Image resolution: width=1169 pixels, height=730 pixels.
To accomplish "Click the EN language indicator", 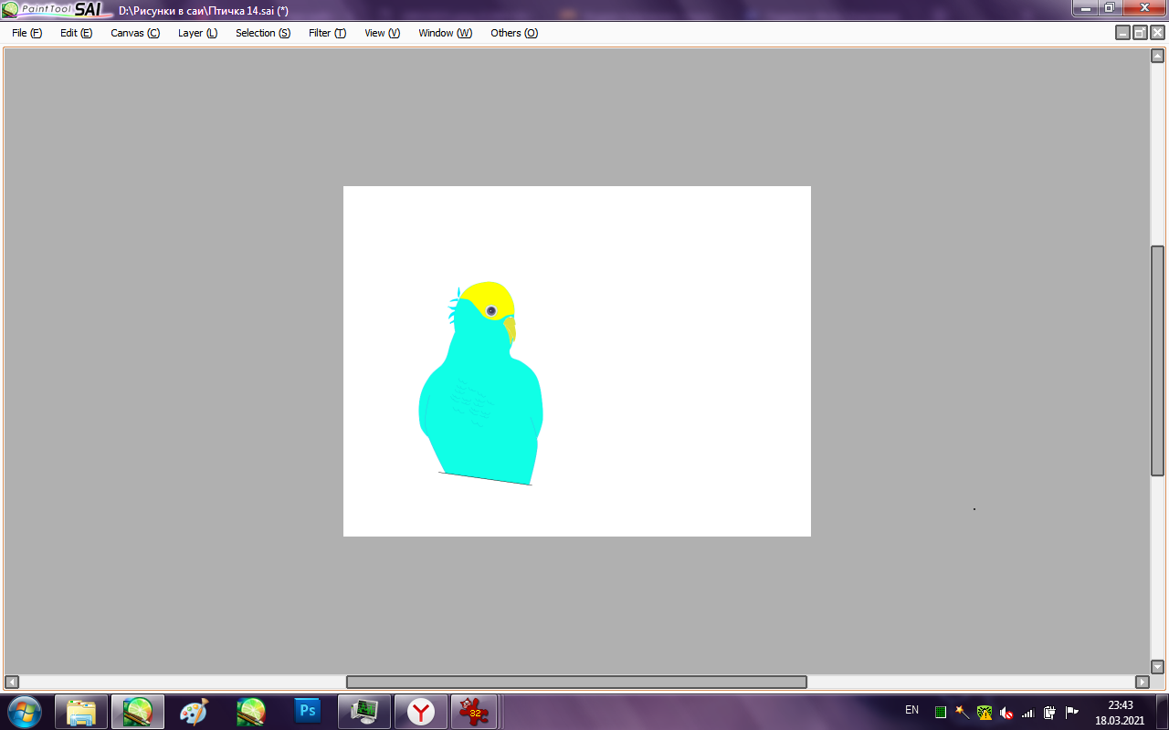I will click(911, 710).
